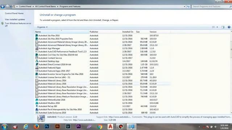Sort list by Installed On column header
The width and height of the screenshot is (232, 130).
(128, 32)
